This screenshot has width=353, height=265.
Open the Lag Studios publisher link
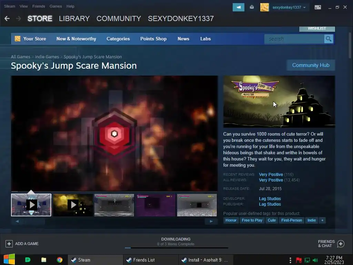(270, 204)
